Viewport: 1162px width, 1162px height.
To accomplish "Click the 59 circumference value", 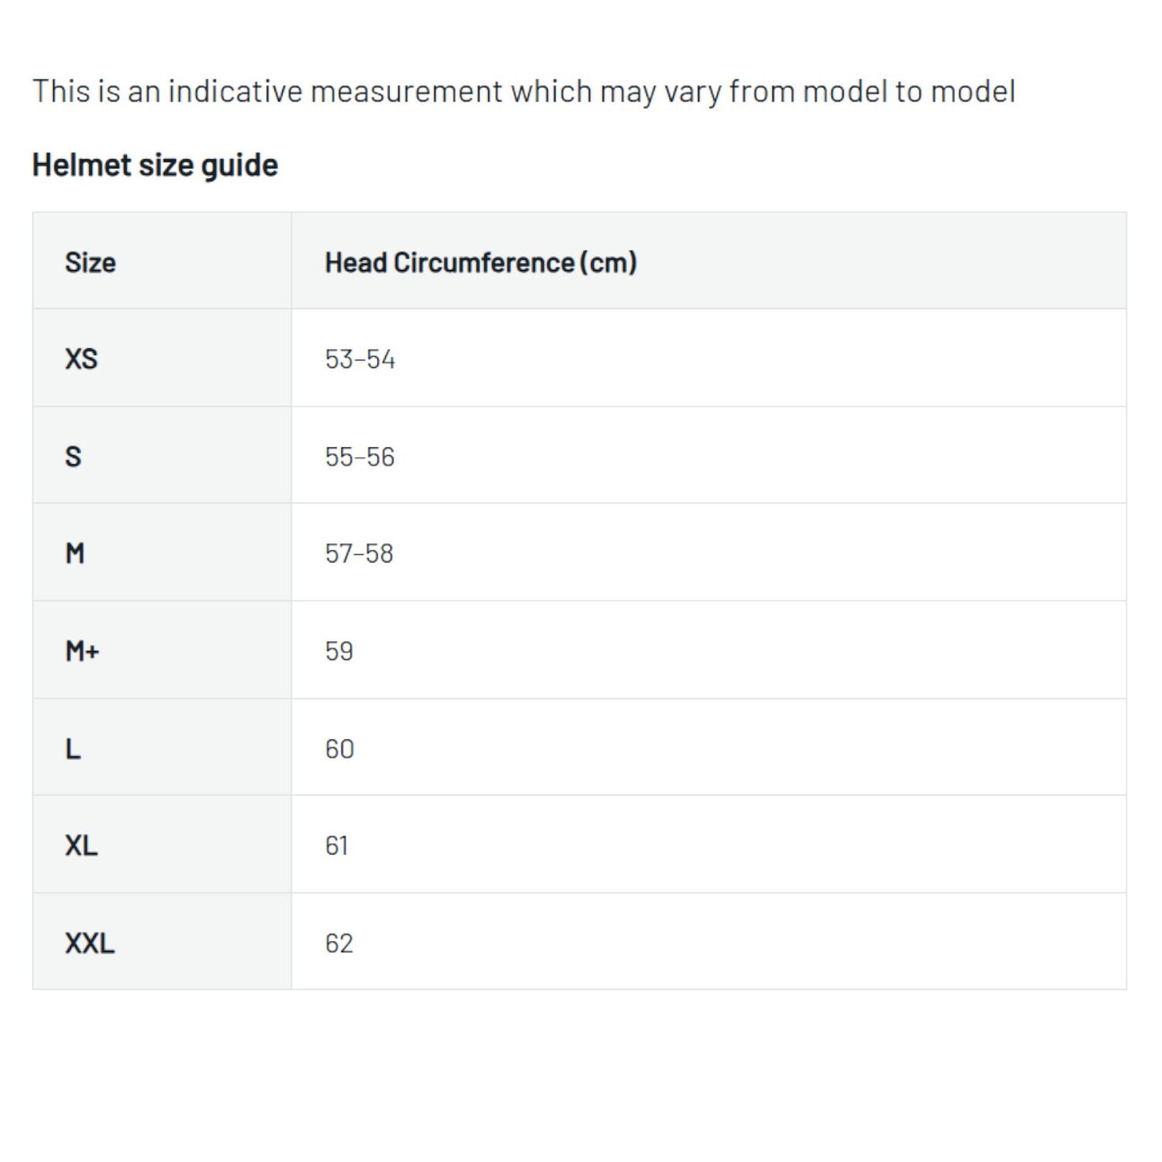I will point(339,651).
